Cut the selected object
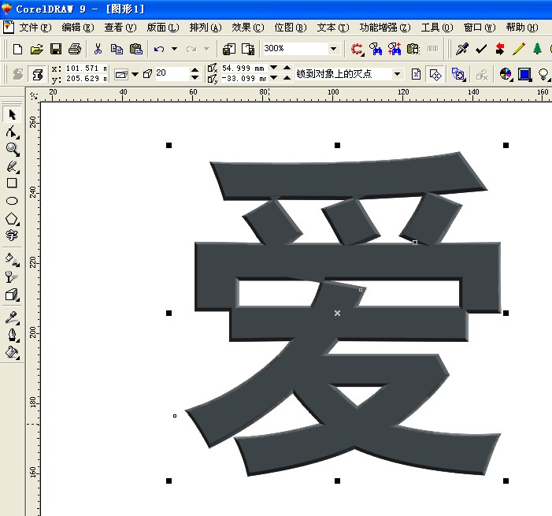This screenshot has width=552, height=516. (98, 49)
